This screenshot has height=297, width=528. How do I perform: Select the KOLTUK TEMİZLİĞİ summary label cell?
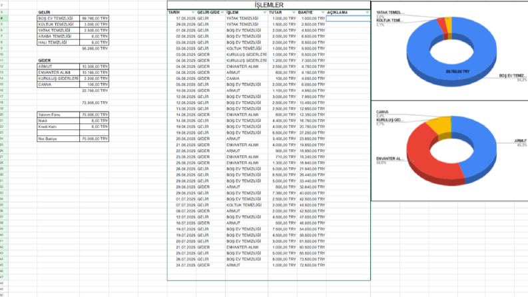tap(58, 25)
